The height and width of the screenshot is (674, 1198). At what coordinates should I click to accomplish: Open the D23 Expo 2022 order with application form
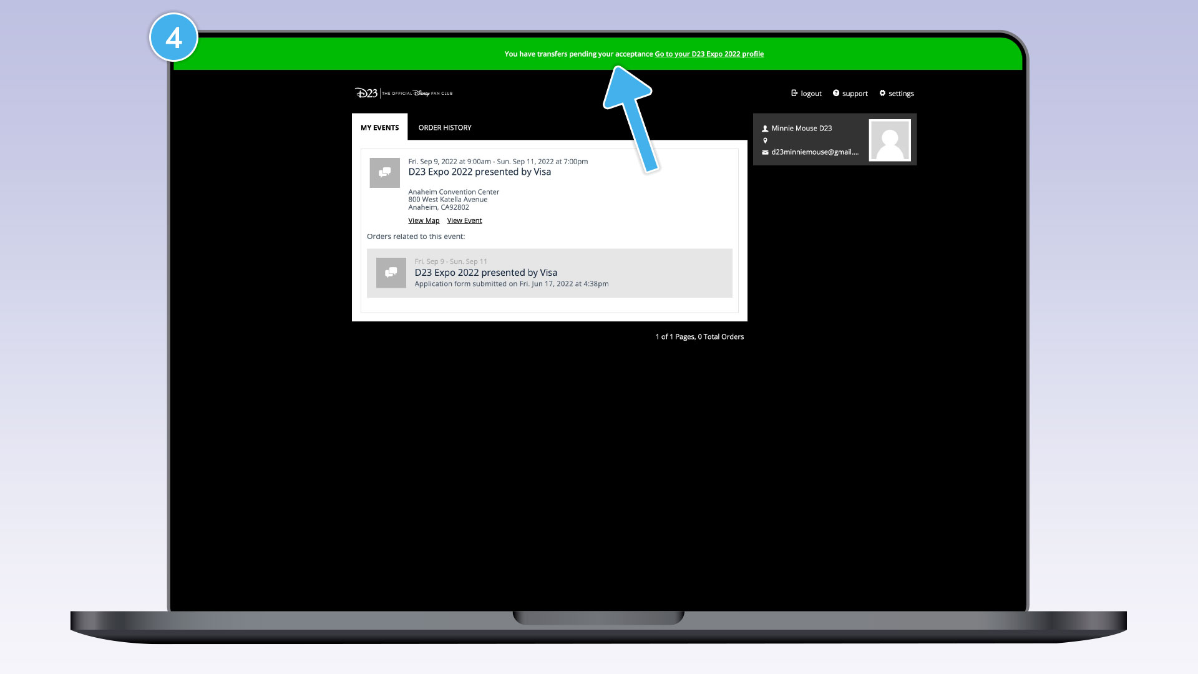549,273
